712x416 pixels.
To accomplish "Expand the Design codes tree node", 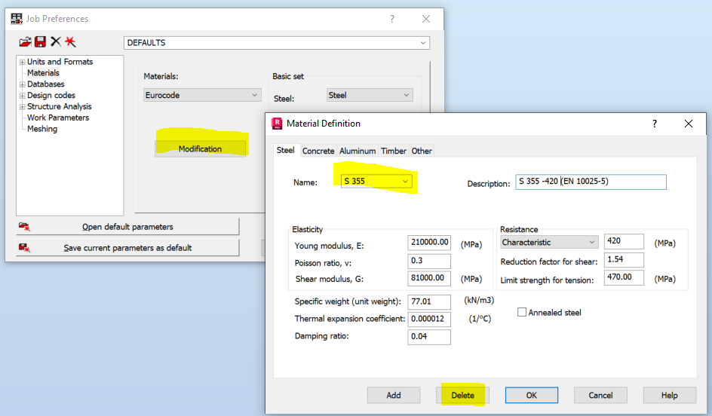I will pyautogui.click(x=22, y=96).
